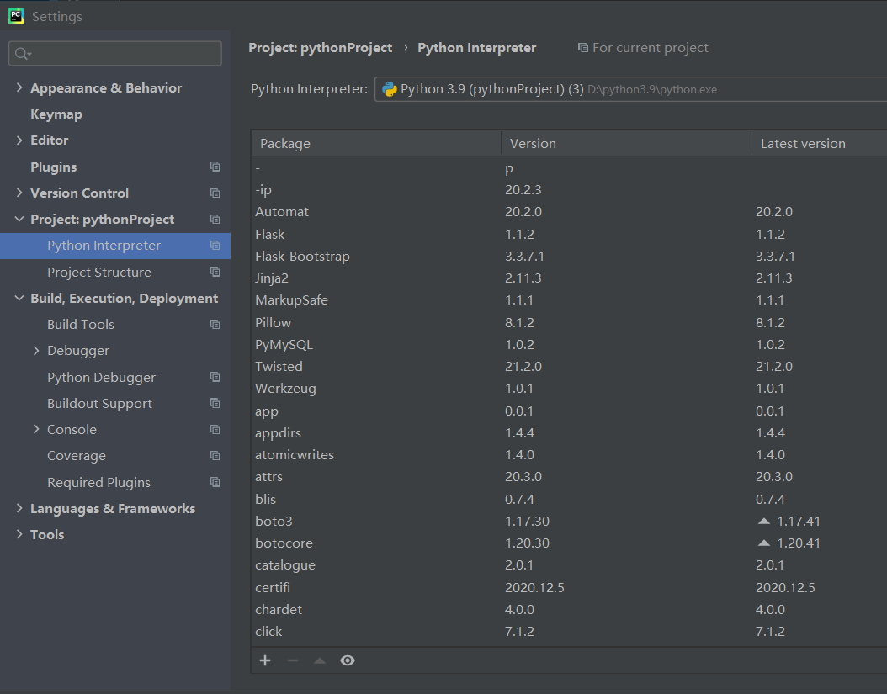Toggle the show early releases eye icon
The height and width of the screenshot is (694, 887).
click(347, 660)
